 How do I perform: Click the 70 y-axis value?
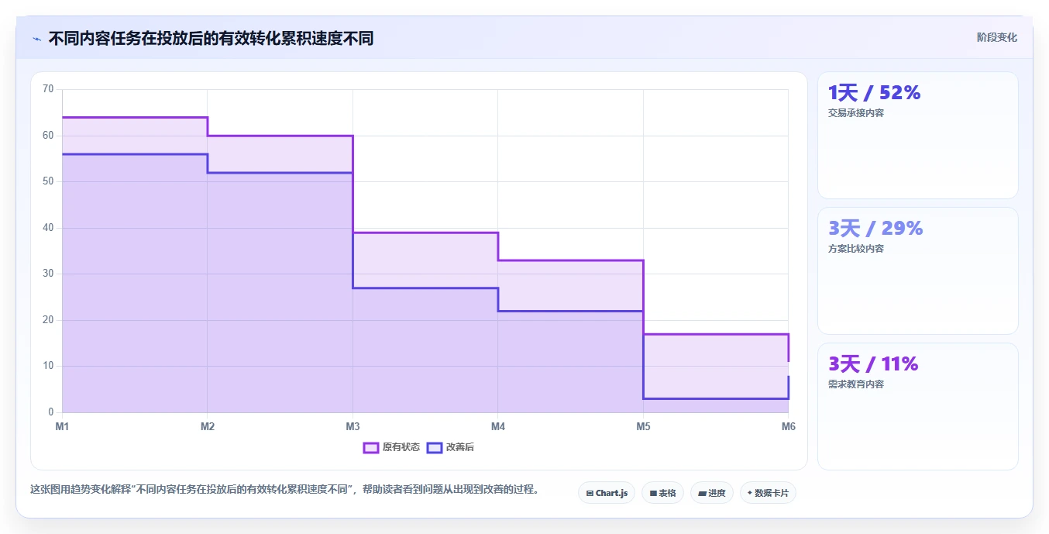point(48,89)
